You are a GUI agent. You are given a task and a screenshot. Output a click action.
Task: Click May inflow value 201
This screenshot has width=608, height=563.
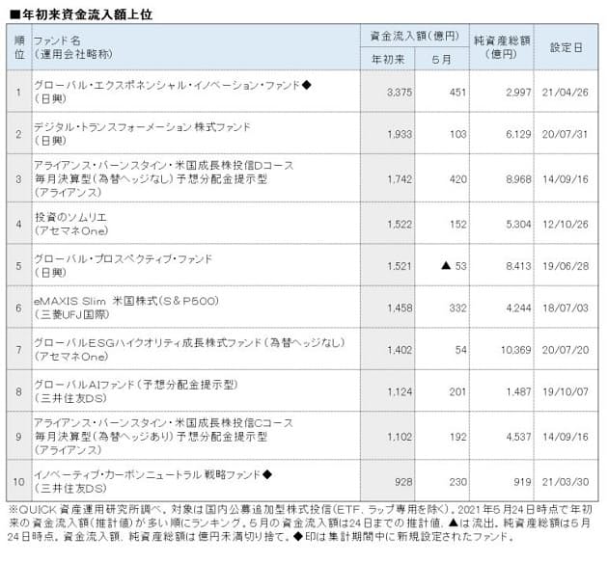[457, 391]
